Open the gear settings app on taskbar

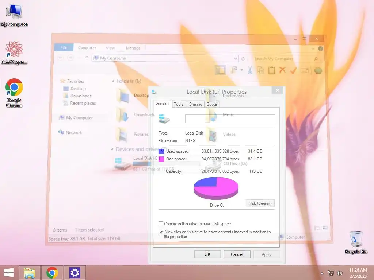pos(75,273)
